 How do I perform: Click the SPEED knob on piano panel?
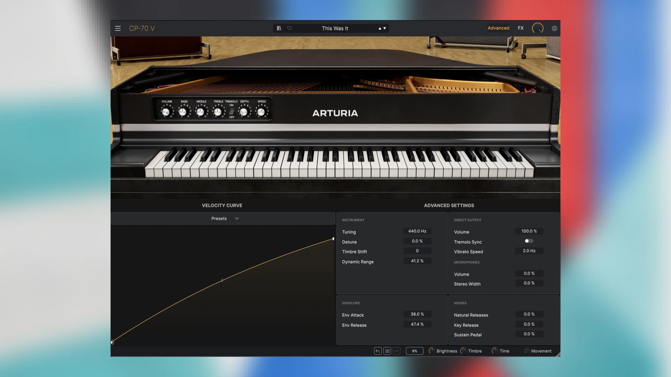pyautogui.click(x=261, y=112)
